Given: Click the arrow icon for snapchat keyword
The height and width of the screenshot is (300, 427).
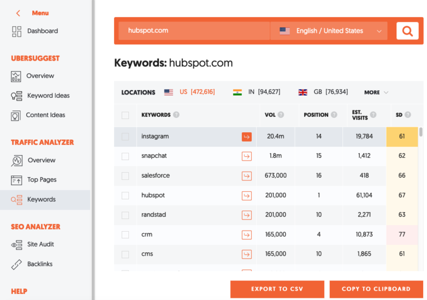Looking at the screenshot, I should [x=246, y=156].
